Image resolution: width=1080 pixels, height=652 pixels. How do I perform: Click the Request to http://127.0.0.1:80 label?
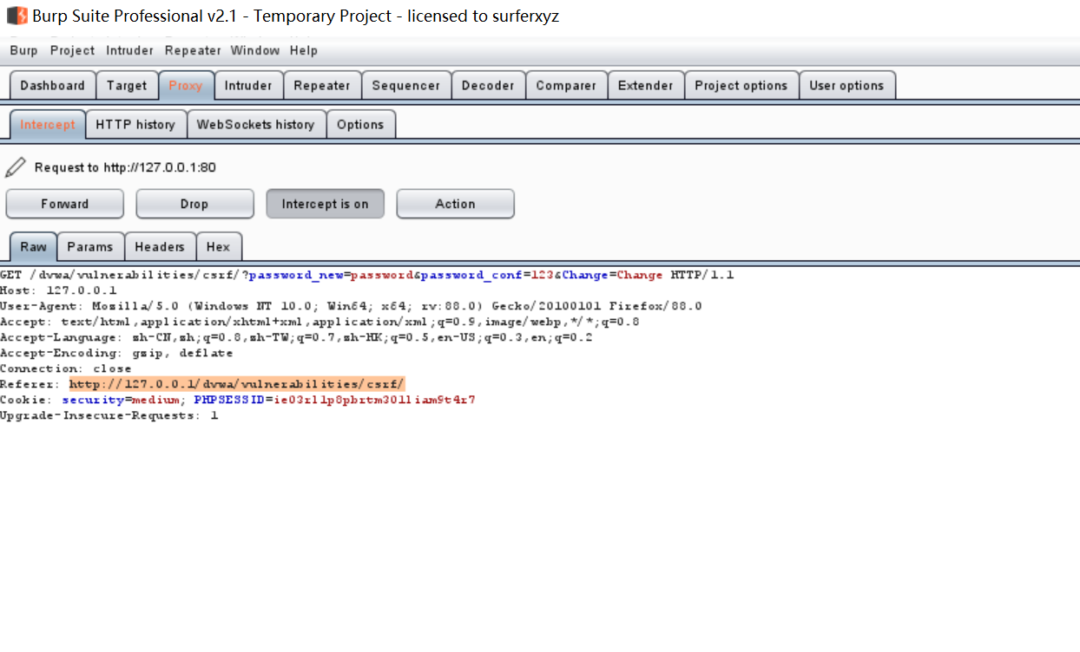click(125, 167)
